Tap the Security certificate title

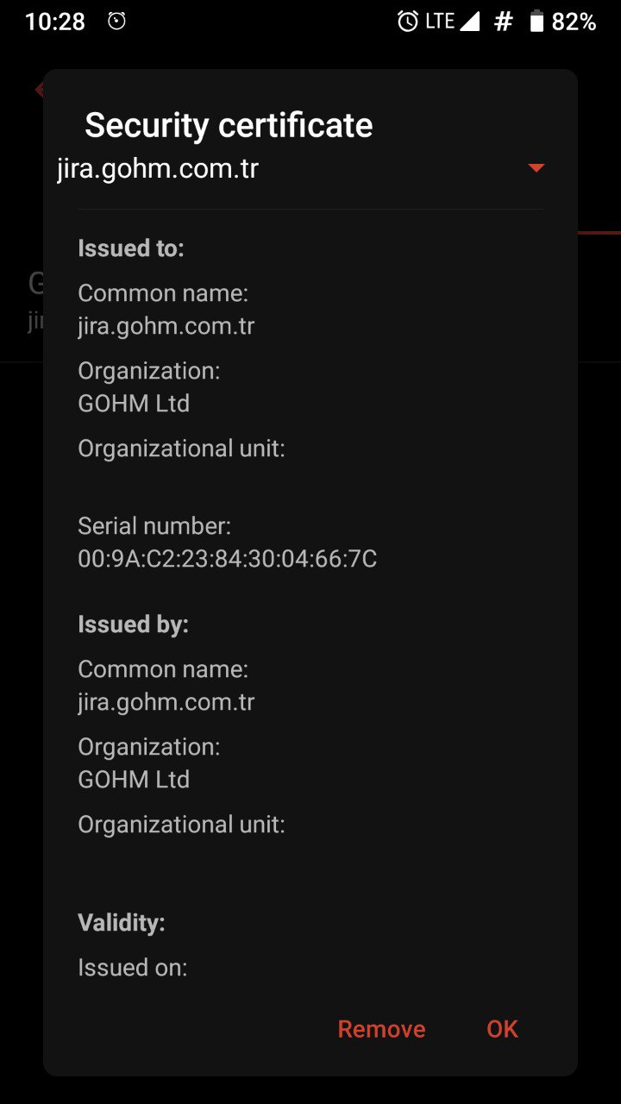tap(229, 125)
